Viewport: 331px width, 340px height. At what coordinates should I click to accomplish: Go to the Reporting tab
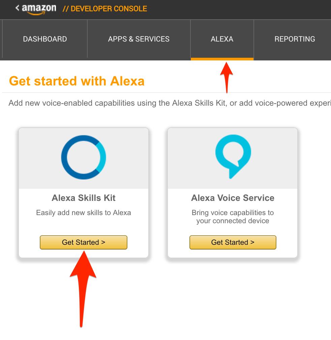[x=295, y=39]
